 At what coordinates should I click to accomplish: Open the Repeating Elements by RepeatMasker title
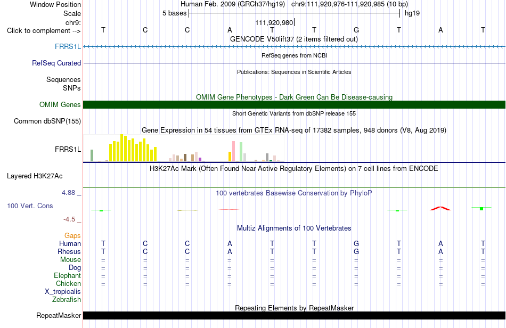[x=294, y=308]
